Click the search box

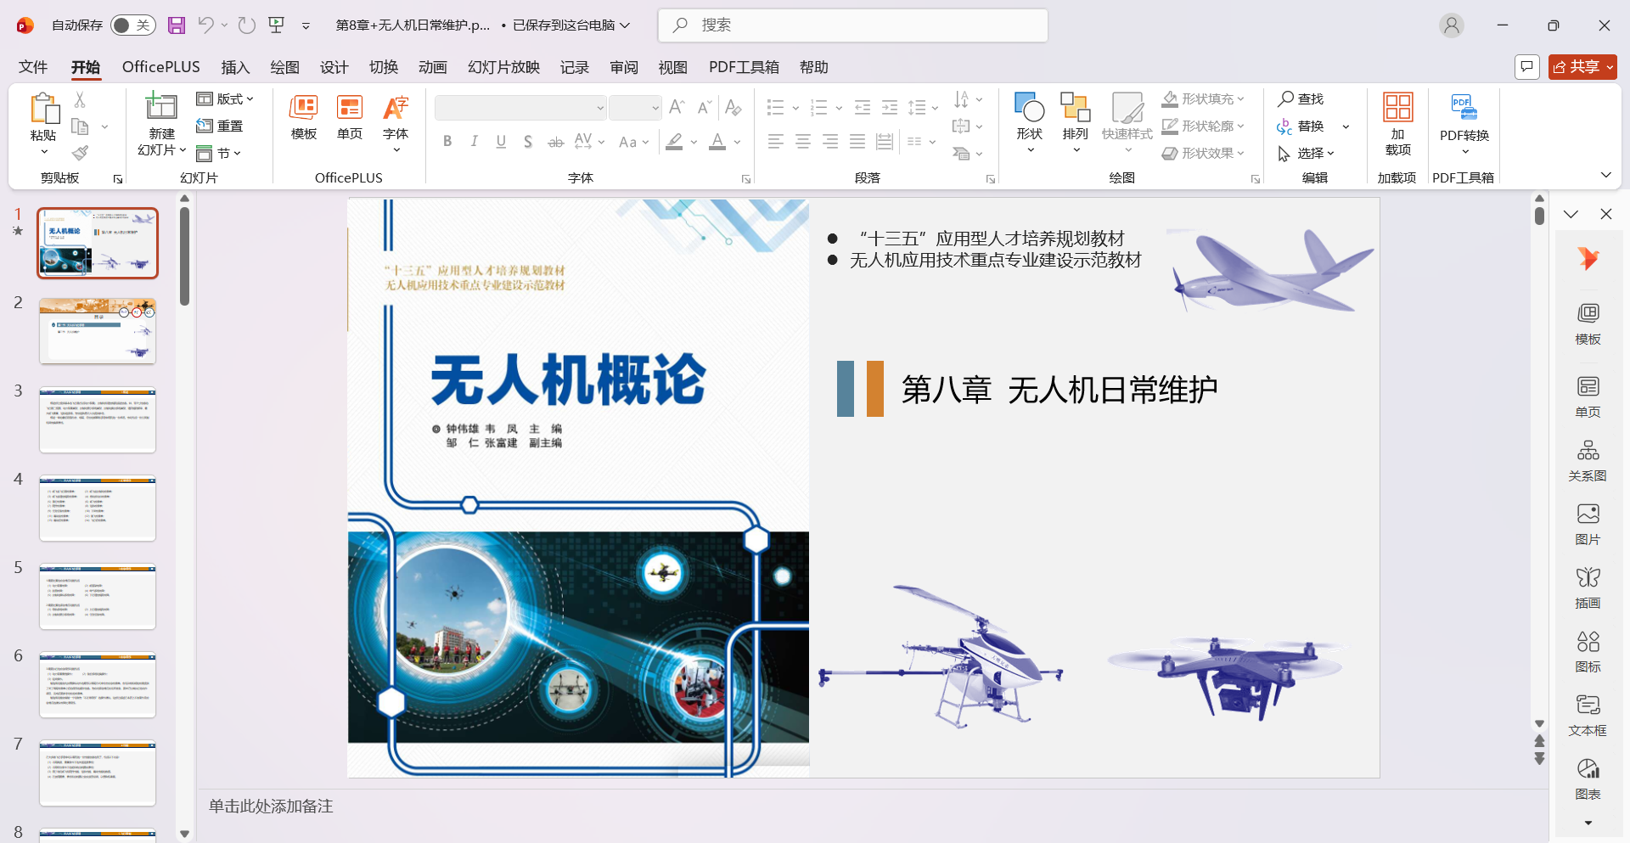coord(853,25)
